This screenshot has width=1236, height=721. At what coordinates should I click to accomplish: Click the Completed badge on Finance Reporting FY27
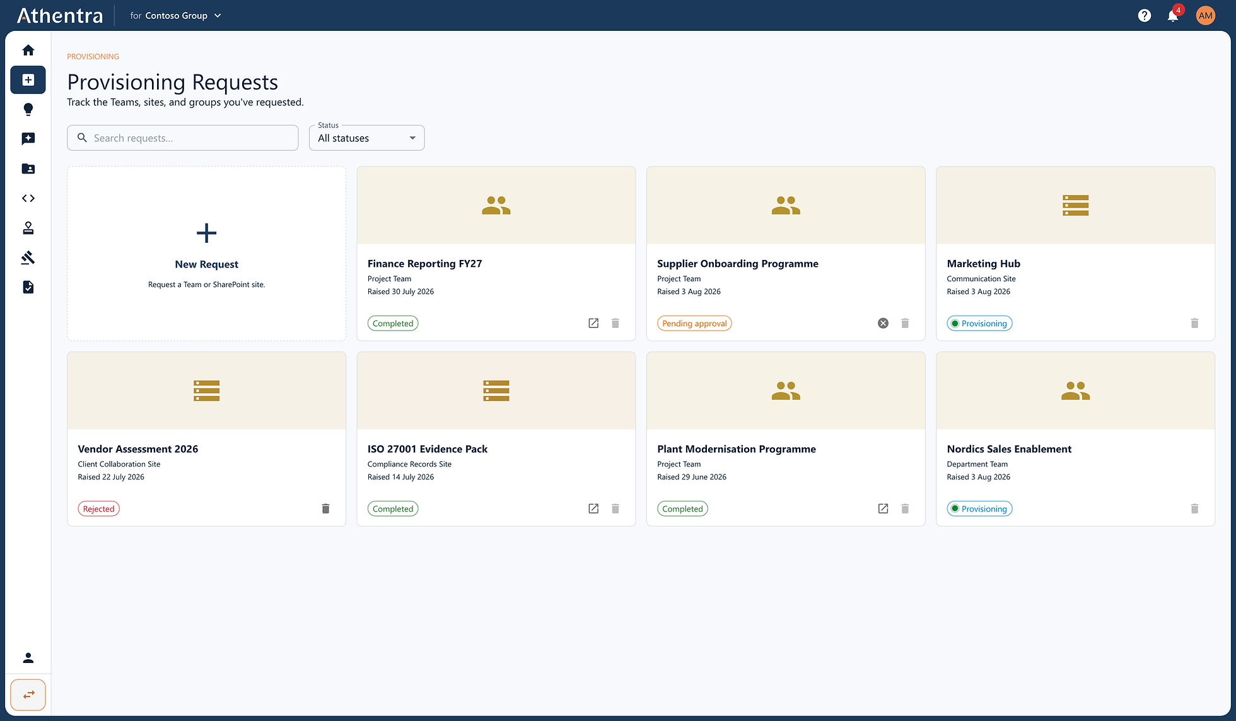point(393,323)
